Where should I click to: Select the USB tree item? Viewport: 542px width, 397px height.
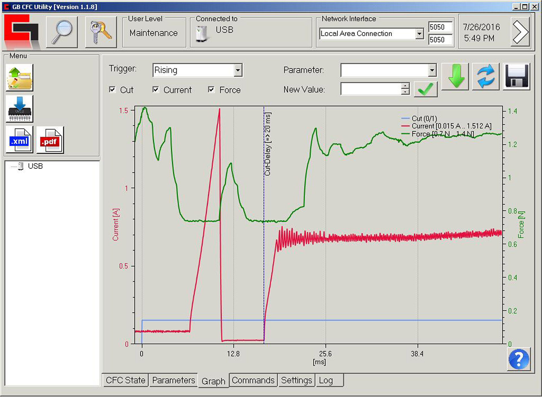click(35, 166)
